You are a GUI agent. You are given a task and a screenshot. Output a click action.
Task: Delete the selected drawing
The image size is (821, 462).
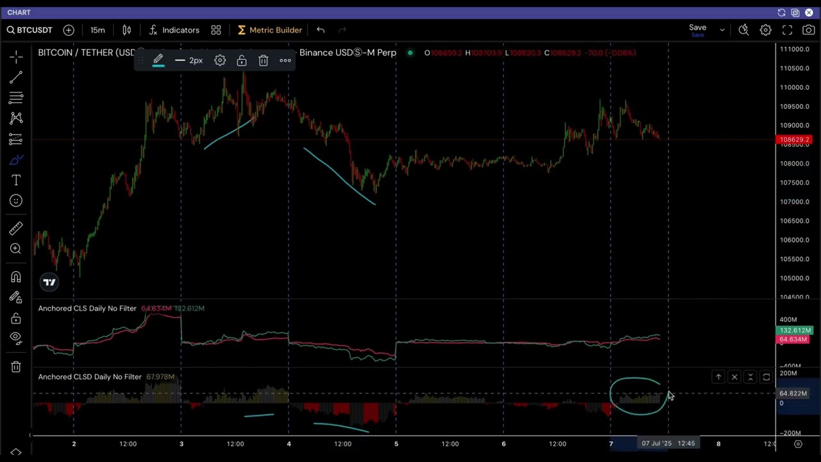(263, 60)
